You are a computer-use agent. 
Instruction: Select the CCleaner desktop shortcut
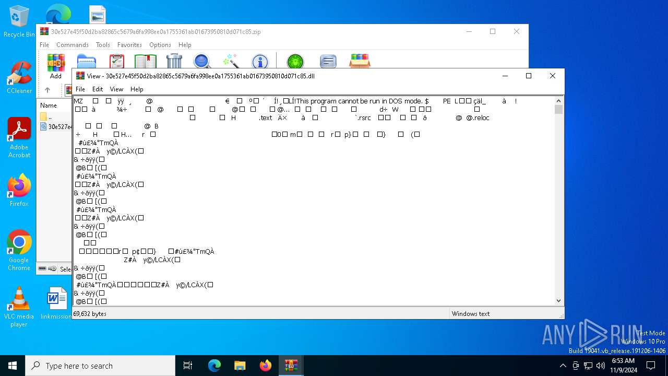point(19,78)
